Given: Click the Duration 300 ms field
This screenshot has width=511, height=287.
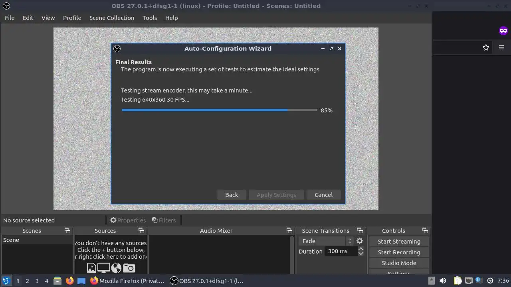Looking at the screenshot, I should click(x=341, y=251).
